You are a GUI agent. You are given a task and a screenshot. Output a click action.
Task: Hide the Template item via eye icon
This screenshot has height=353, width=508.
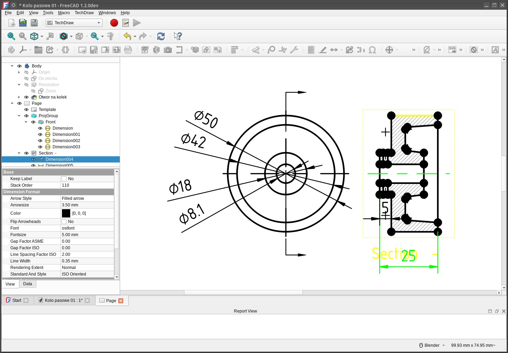[26, 110]
